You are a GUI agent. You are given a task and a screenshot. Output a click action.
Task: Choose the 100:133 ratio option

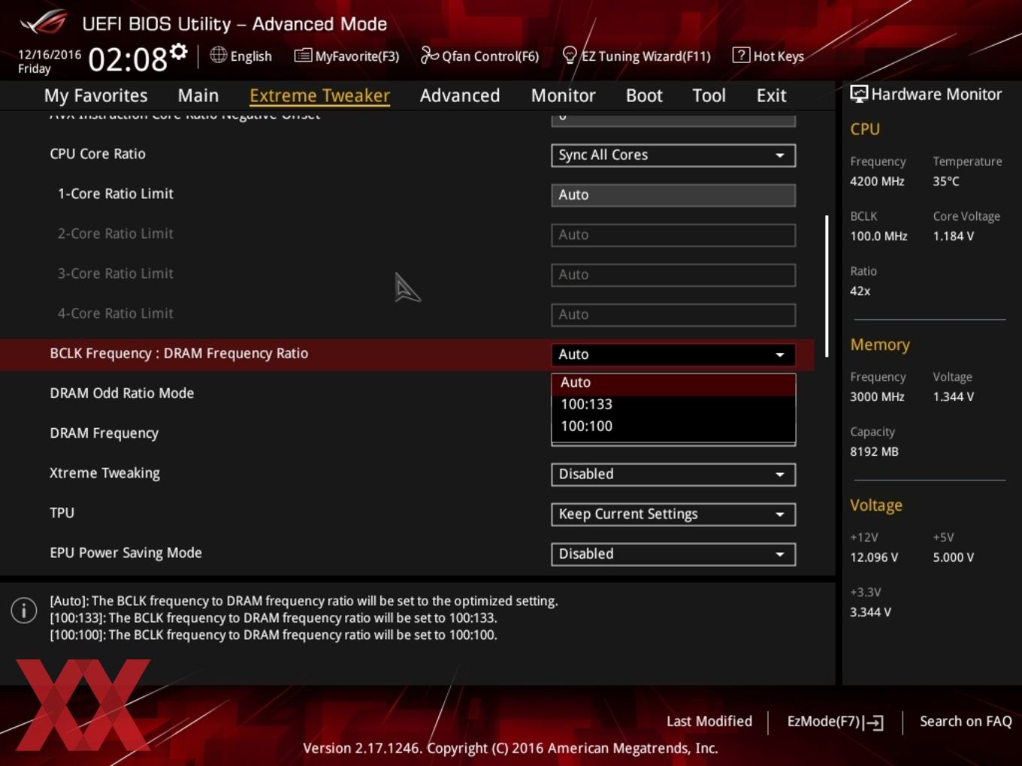(673, 405)
